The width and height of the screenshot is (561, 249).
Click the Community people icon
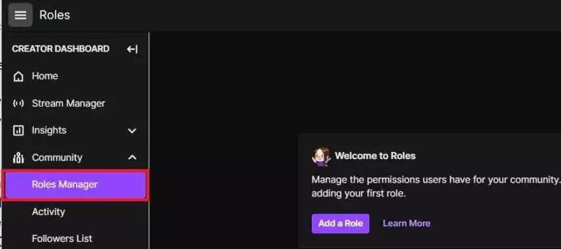[18, 158]
